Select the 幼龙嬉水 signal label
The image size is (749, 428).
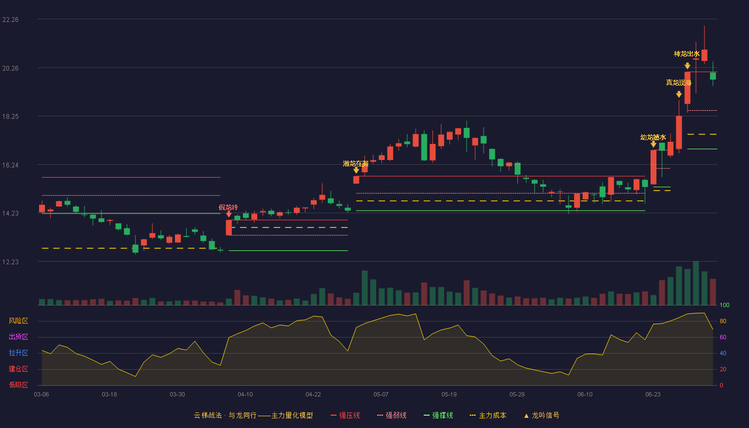coord(653,137)
